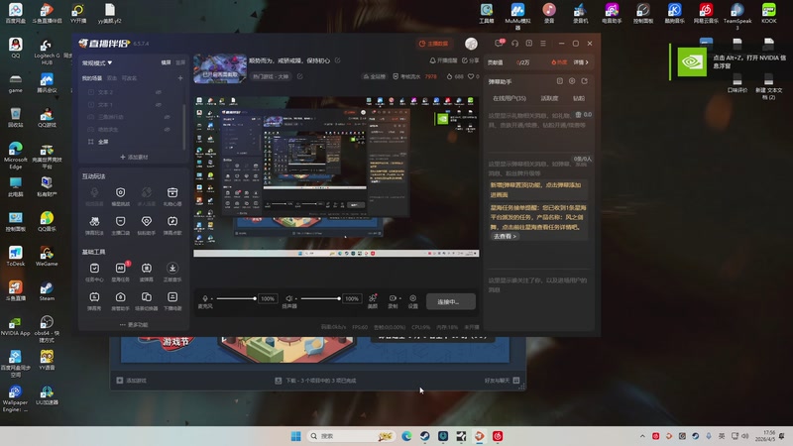
Task: Click the 正版音乐 download icon
Action: [x=172, y=271]
